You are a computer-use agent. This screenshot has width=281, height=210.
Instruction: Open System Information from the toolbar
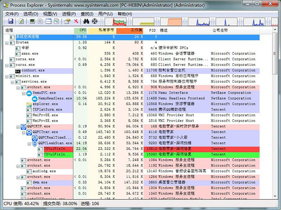click(32, 21)
